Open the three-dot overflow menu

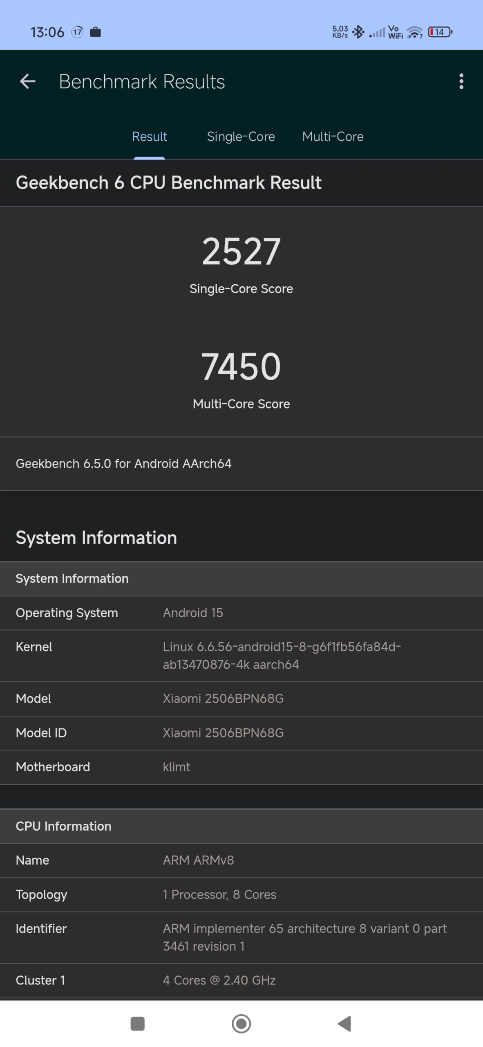pyautogui.click(x=461, y=81)
